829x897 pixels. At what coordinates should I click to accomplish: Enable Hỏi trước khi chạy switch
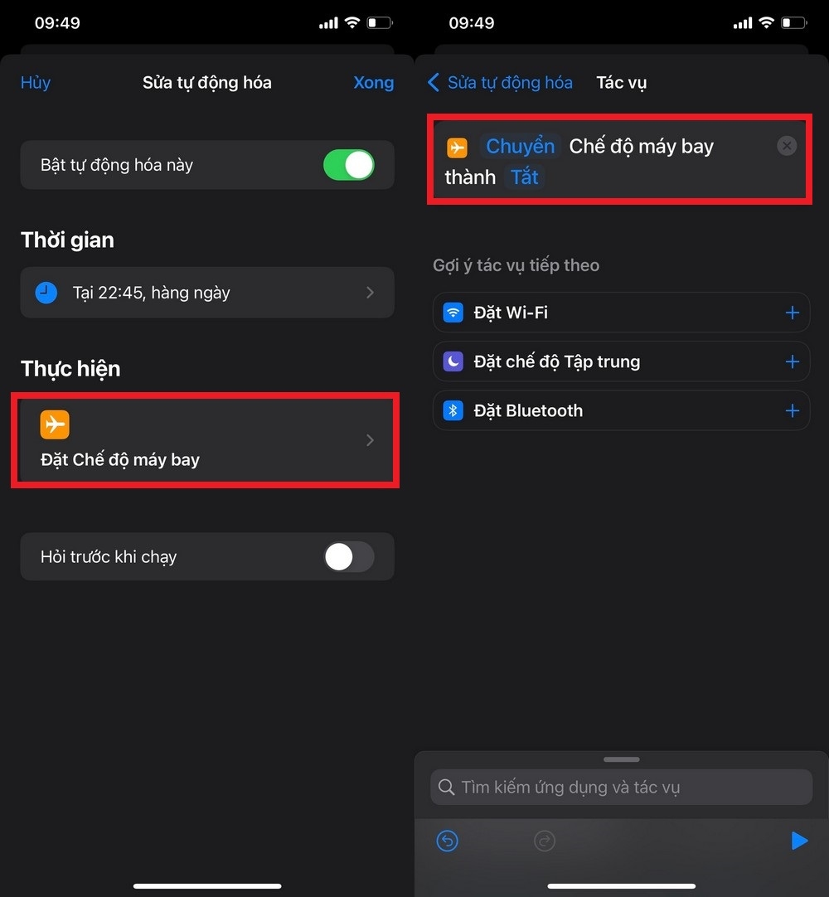(x=349, y=556)
